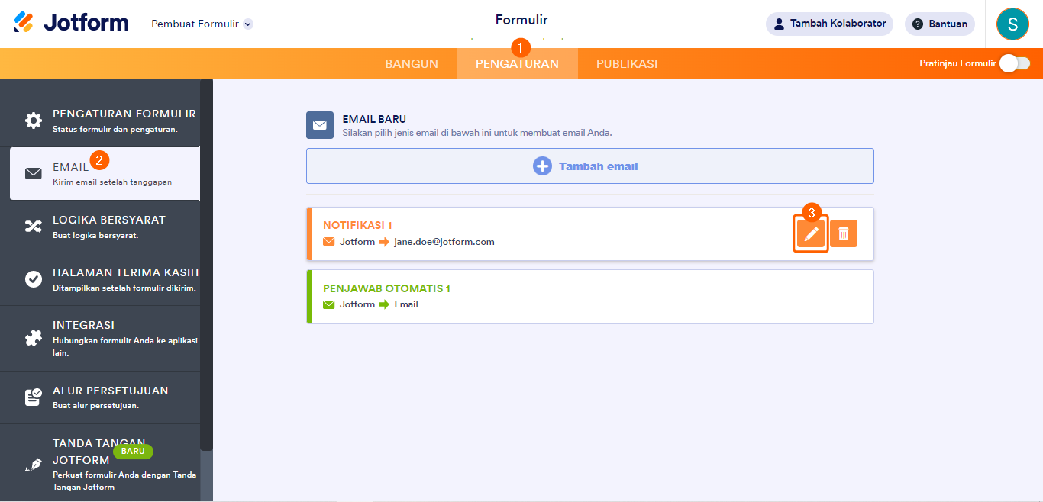Image resolution: width=1043 pixels, height=502 pixels.
Task: Open the Email settings sidebar item
Action: (x=105, y=174)
